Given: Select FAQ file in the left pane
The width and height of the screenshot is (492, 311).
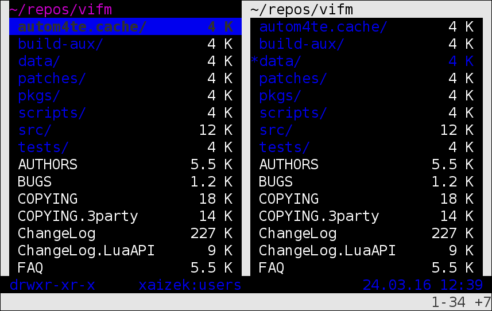Looking at the screenshot, I should tap(126, 268).
